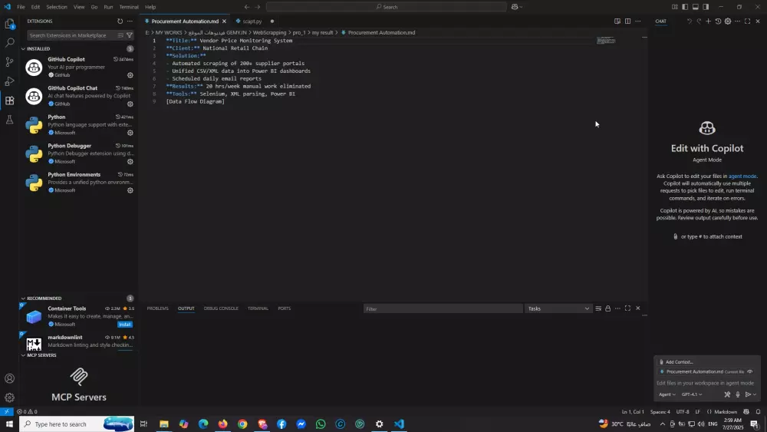Viewport: 767px width, 432px height.
Task: Collapse the Recommended extensions section
Action: click(23, 298)
